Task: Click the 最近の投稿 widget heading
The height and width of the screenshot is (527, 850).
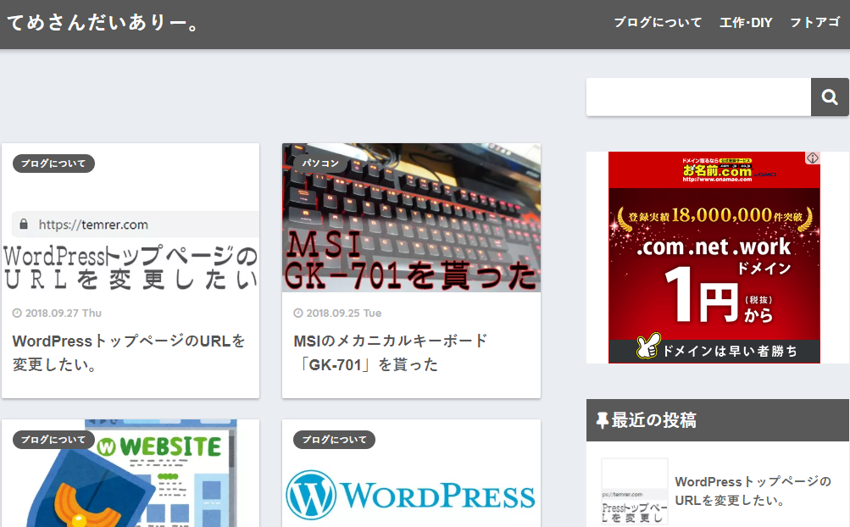Action: [718, 420]
